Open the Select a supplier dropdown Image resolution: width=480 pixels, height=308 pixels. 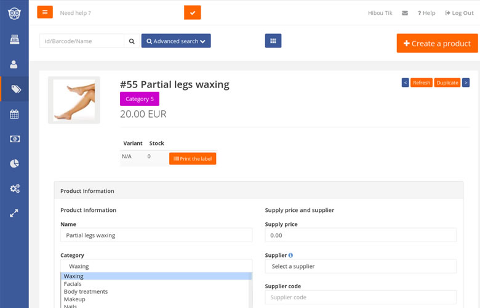pyautogui.click(x=361, y=266)
